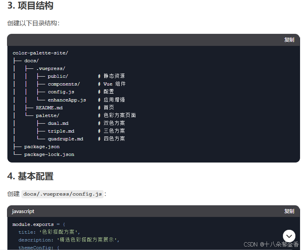Image resolution: width=302 pixels, height=250 pixels.
Task: Click the comment '# 三色方案'
Action: click(x=111, y=131)
